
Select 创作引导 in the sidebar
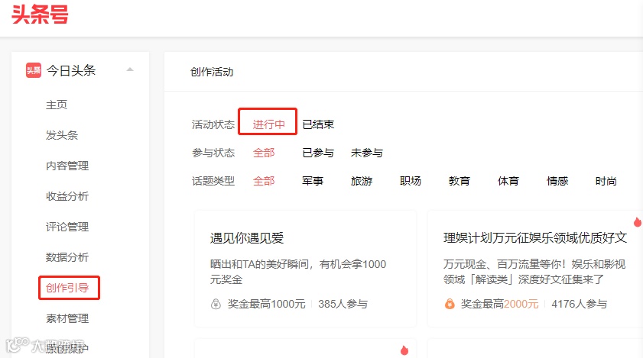point(67,288)
